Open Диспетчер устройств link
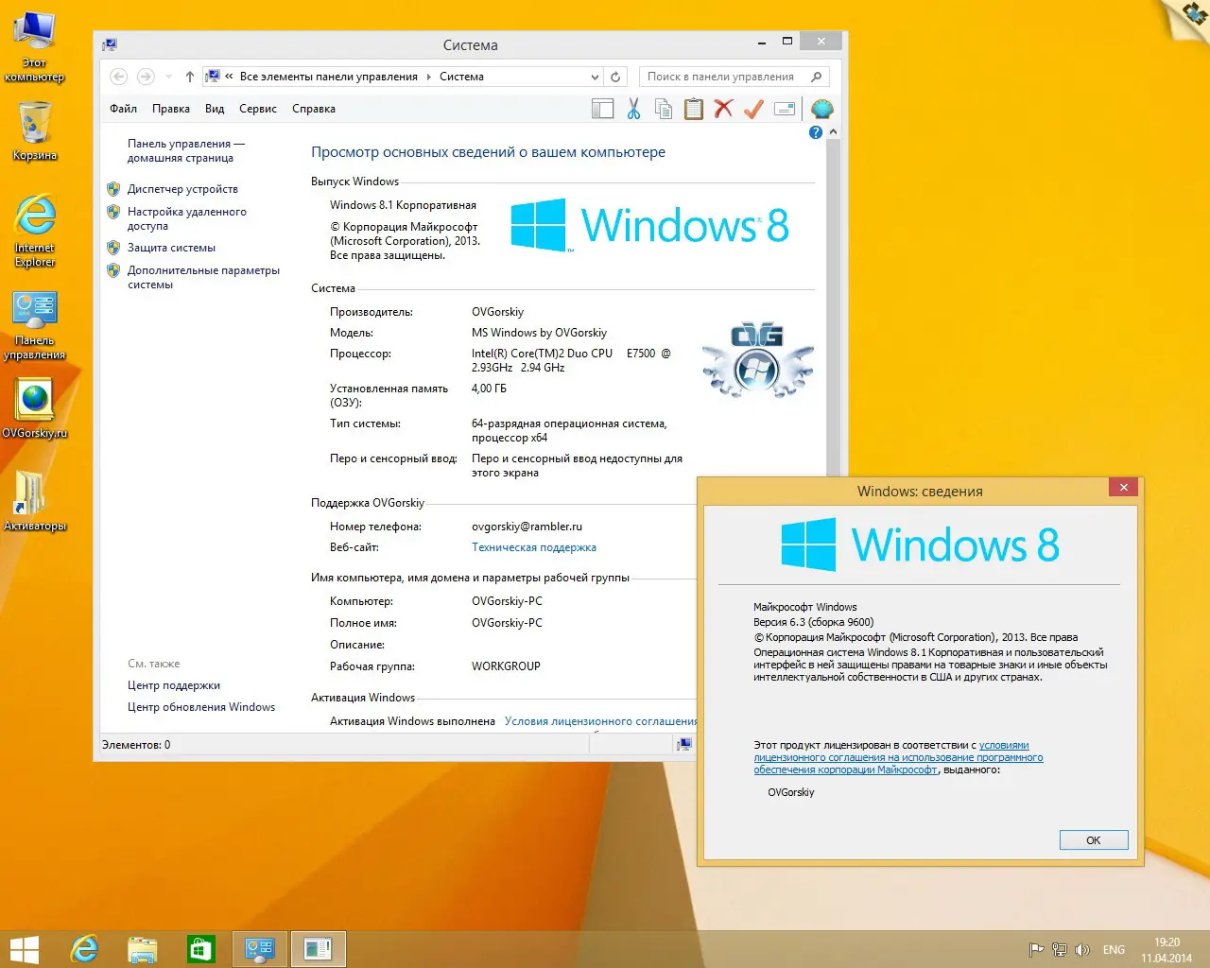This screenshot has height=968, width=1210. tap(182, 189)
